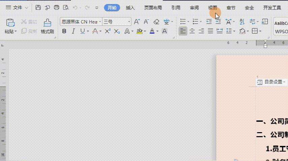Click the clear formatting eraser icon
Viewport: 288px width, 161px height.
pos(156,22)
